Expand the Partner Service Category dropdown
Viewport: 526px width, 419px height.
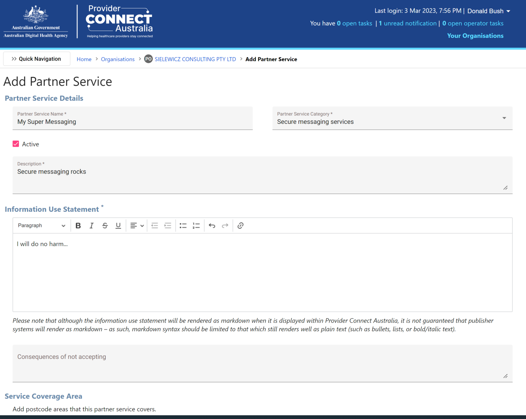[504, 118]
